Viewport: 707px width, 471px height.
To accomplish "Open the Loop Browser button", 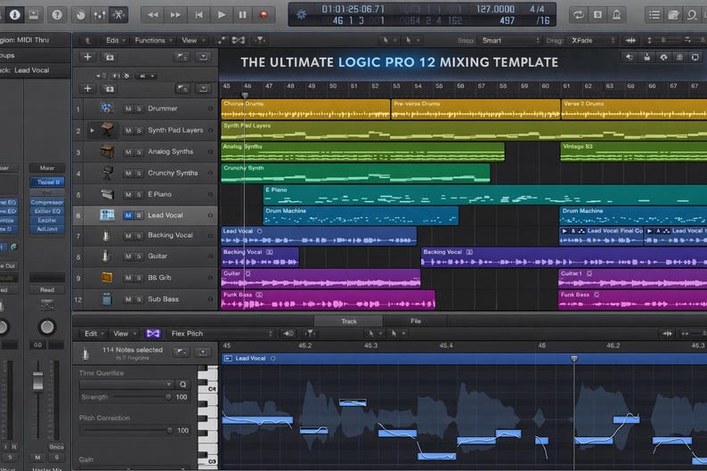I will coord(692,15).
